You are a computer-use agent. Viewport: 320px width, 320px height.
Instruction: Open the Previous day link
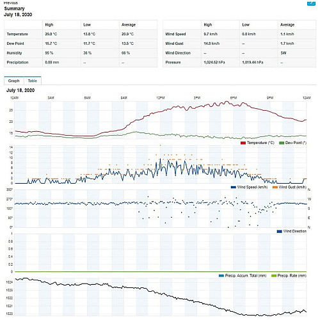[x=11, y=3]
